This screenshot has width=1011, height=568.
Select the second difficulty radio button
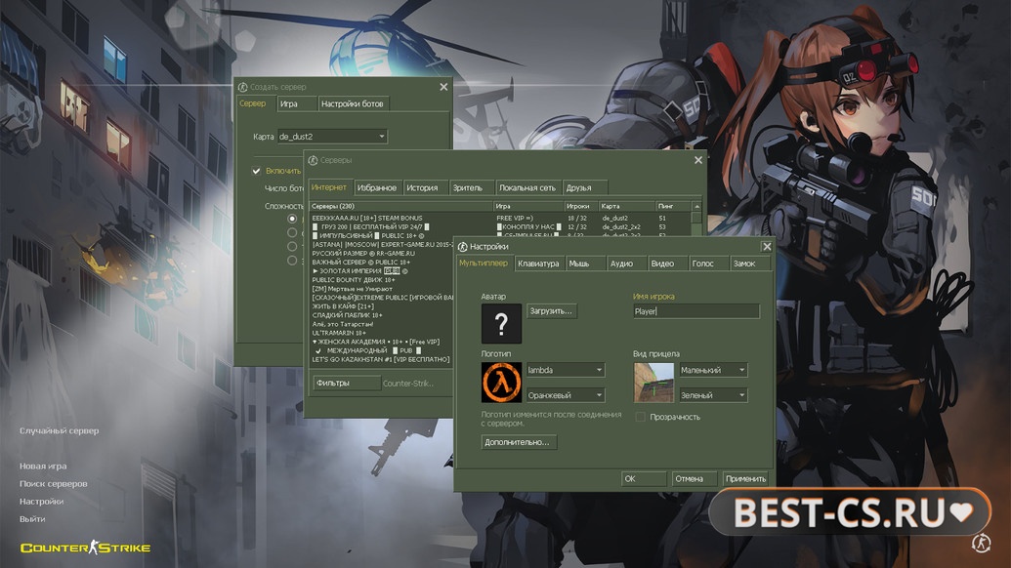(292, 232)
